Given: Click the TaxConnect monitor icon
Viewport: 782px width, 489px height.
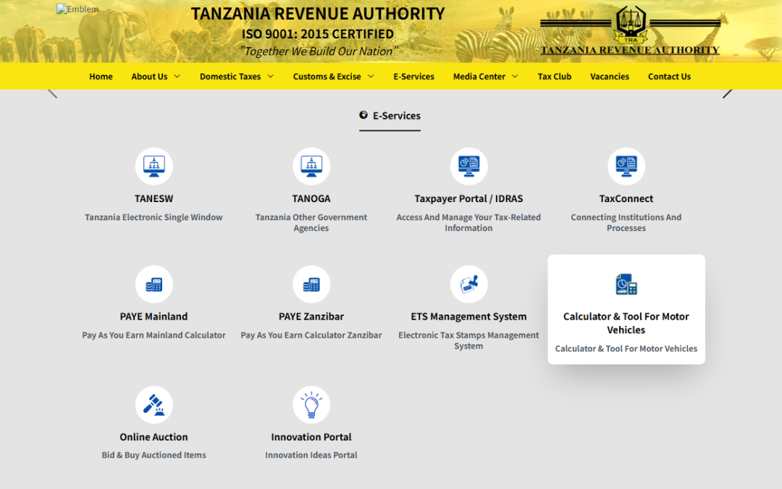Looking at the screenshot, I should tap(626, 166).
